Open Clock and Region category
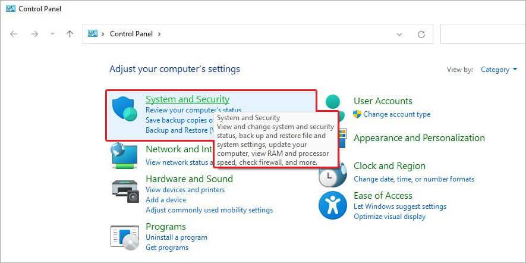Screen dimensions: 526x263 coord(389,166)
